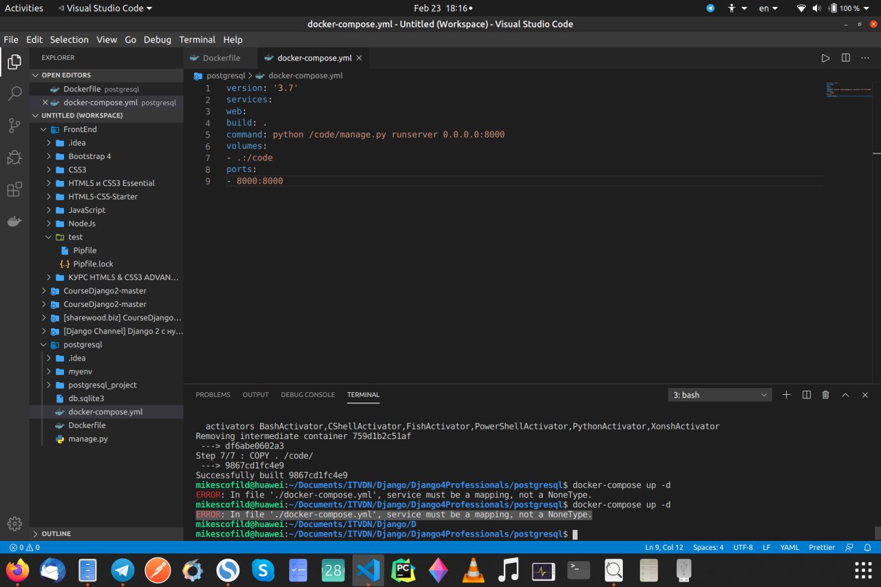Image resolution: width=881 pixels, height=587 pixels.
Task: Click the editor minimap preview
Action: pyautogui.click(x=848, y=90)
